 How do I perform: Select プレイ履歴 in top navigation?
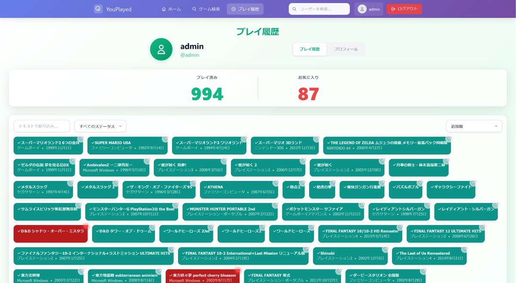pyautogui.click(x=245, y=9)
